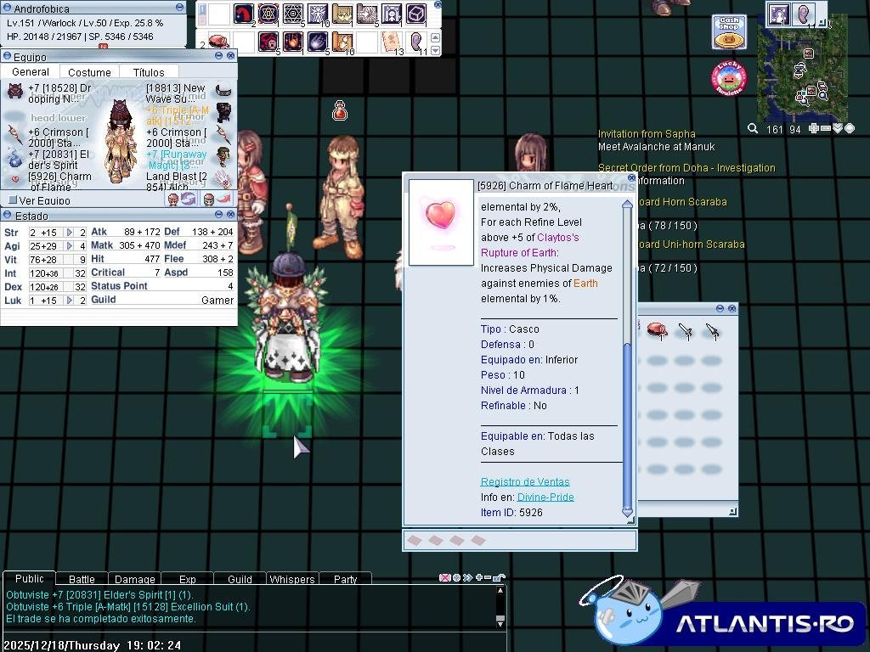Select the red crescent skill in hotbar
The width and height of the screenshot is (870, 652).
(x=244, y=14)
